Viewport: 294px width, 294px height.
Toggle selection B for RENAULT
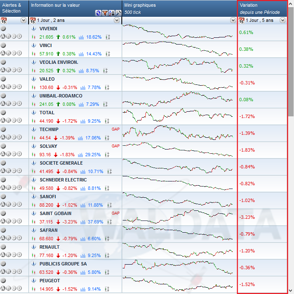pos(8,255)
